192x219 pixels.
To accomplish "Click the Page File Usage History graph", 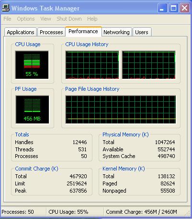I will [x=121, y=109].
